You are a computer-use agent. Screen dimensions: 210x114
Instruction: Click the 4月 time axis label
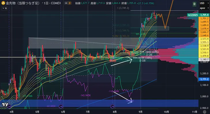coord(12,112)
